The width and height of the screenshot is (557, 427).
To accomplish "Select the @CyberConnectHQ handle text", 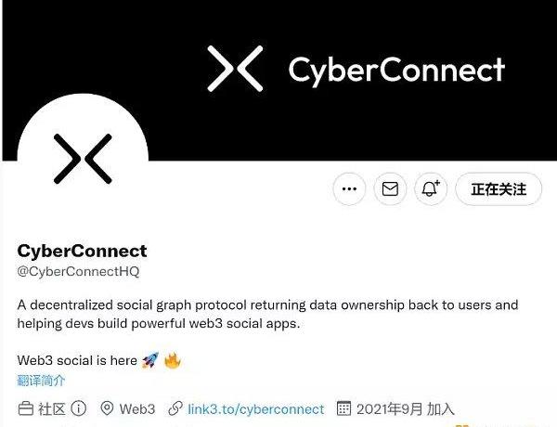I will [76, 270].
